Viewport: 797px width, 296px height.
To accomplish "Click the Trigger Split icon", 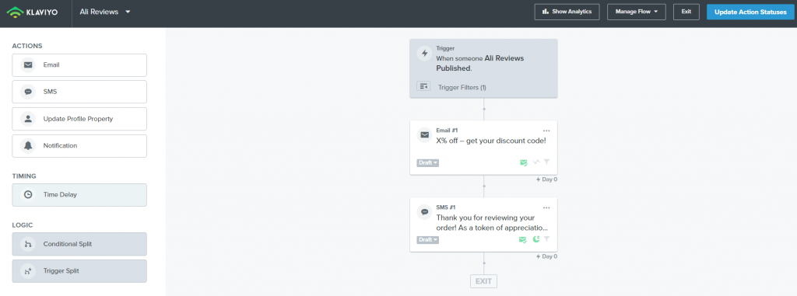I will pos(28,271).
